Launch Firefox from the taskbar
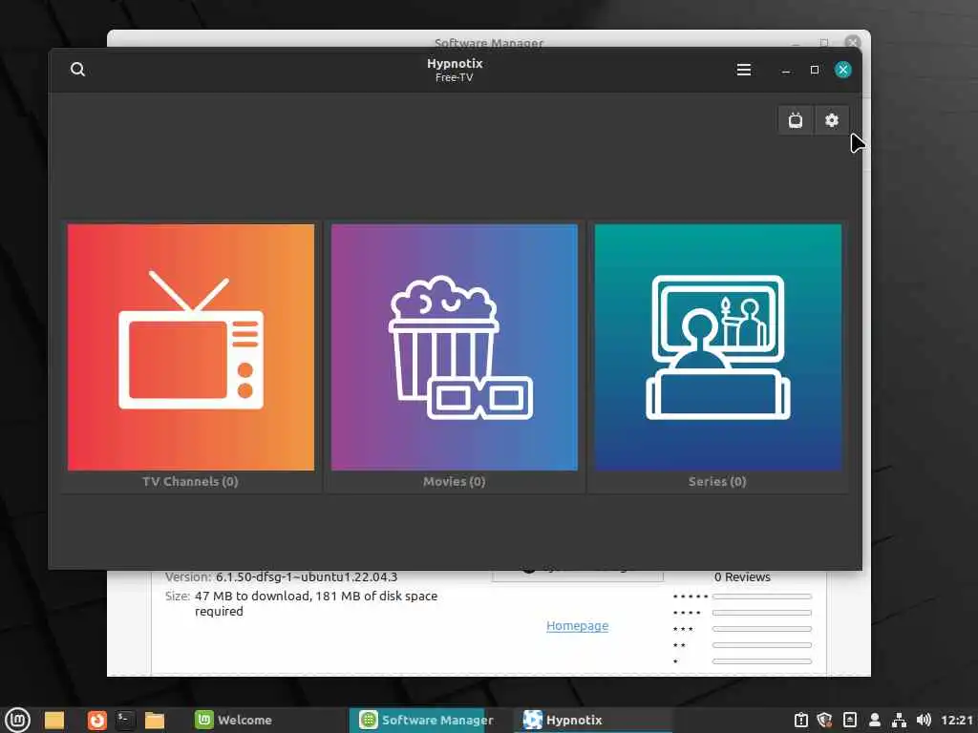Viewport: 978px width, 733px height. pyautogui.click(x=96, y=720)
